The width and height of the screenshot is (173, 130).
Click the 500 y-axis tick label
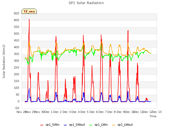(x=16, y=34)
